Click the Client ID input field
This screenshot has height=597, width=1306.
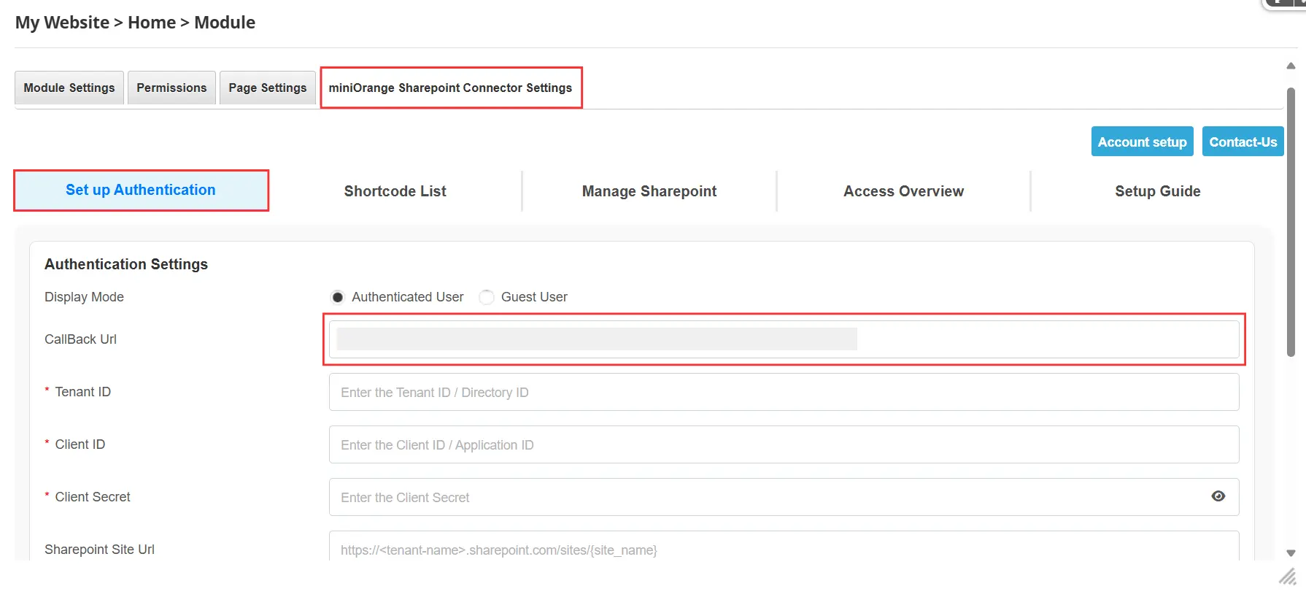[x=784, y=444]
